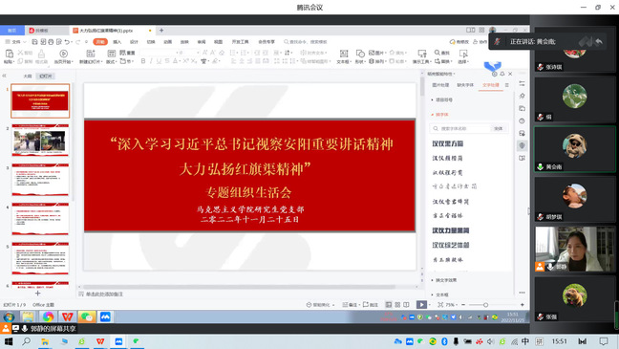Toggle Underline formatting
Image resolution: width=619 pixels, height=349 pixels.
click(159, 61)
